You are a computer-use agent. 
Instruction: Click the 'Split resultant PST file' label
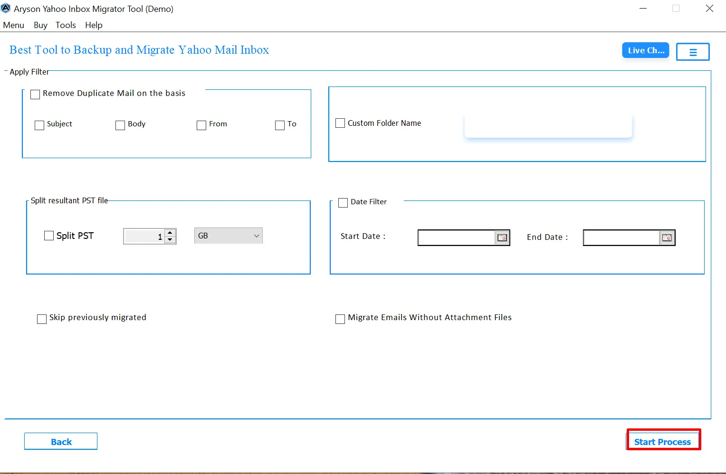(x=69, y=200)
